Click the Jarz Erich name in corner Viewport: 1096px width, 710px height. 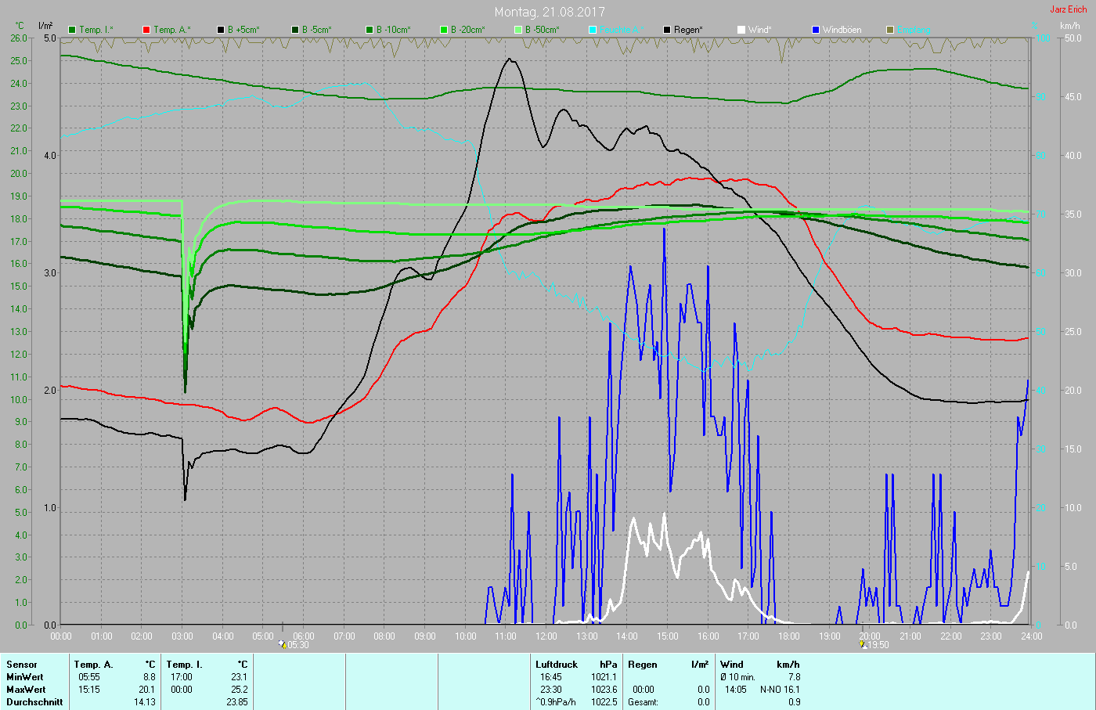click(1068, 9)
